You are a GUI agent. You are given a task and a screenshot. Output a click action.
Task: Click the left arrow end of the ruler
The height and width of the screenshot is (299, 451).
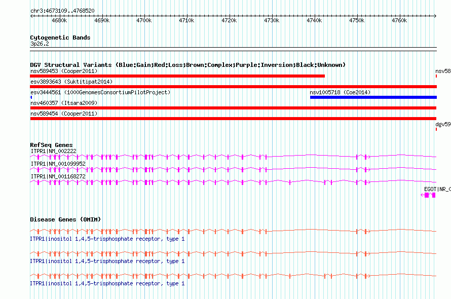point(31,16)
